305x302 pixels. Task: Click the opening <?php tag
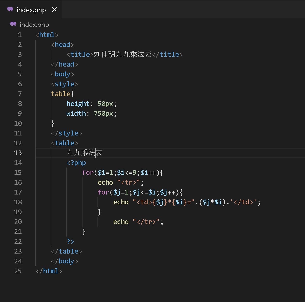coord(76,163)
